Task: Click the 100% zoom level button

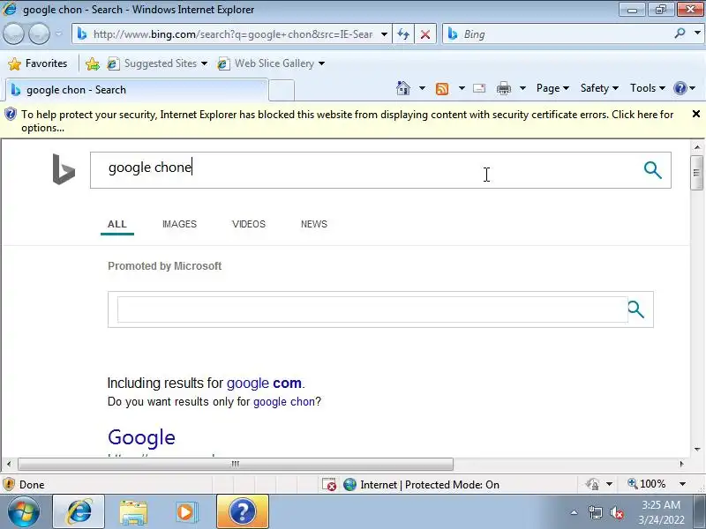Action: pos(647,484)
